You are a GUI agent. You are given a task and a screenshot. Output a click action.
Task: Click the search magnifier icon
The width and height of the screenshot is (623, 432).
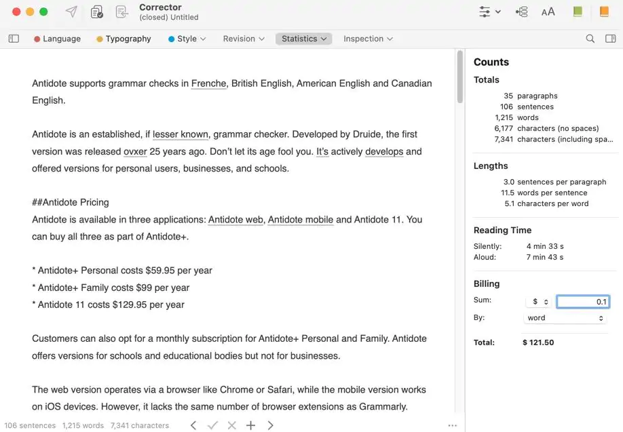(590, 39)
